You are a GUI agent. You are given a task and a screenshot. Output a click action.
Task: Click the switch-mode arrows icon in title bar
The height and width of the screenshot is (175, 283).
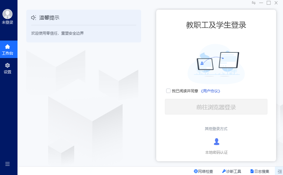click(x=254, y=3)
